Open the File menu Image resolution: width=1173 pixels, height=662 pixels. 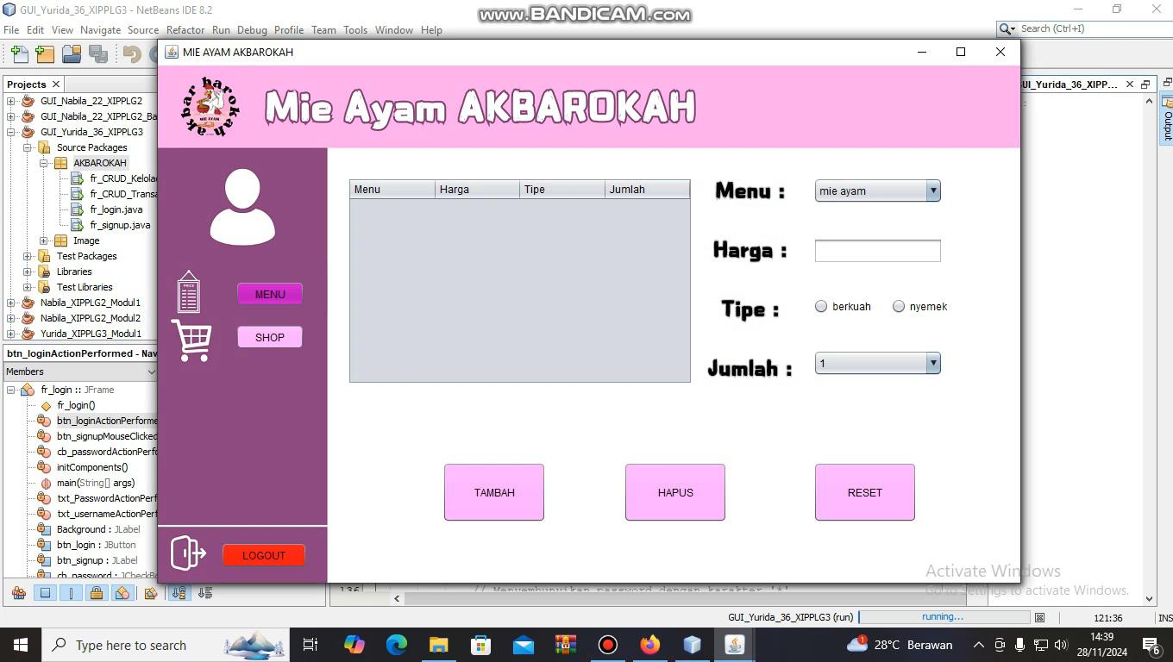tap(11, 29)
